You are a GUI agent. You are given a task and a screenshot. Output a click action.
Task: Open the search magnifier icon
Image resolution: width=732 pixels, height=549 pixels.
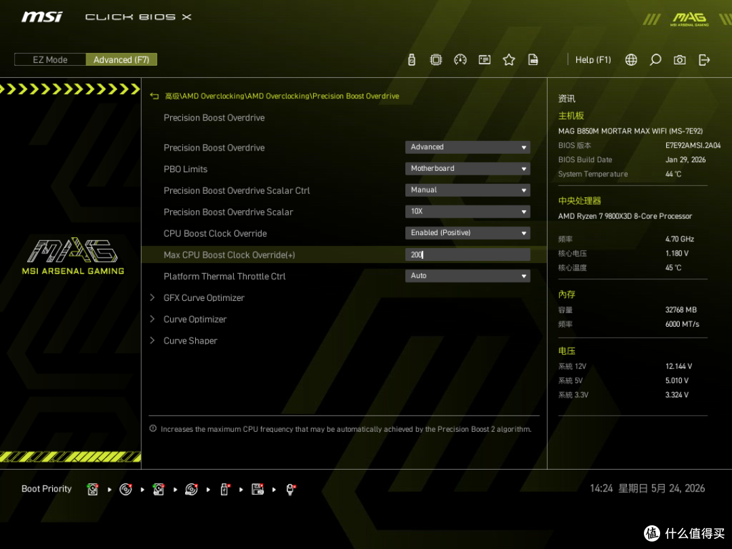pos(655,60)
